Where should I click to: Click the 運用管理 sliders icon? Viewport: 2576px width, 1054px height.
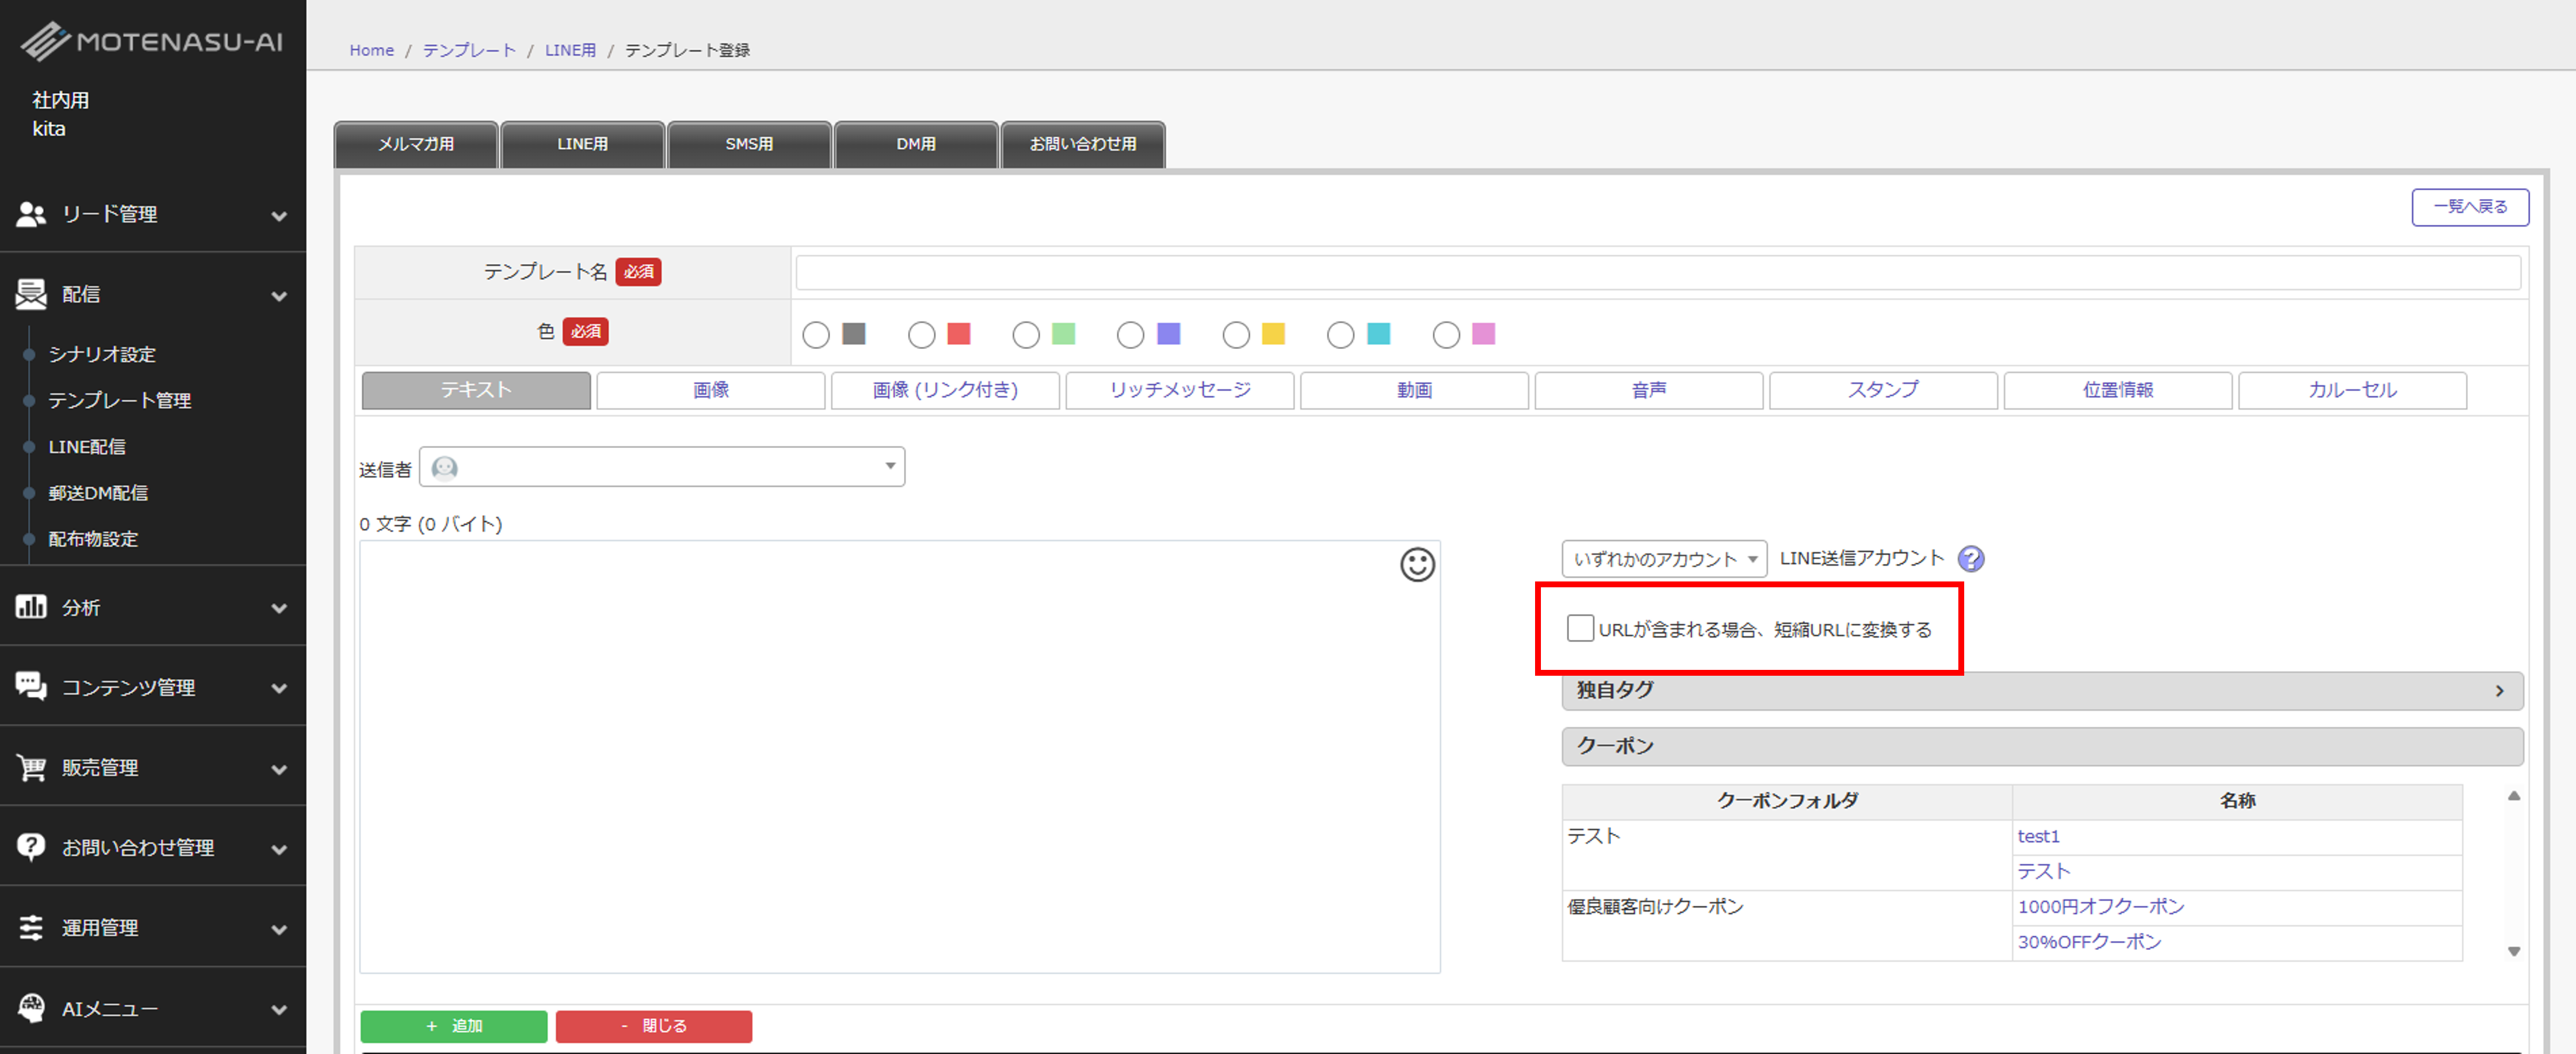click(31, 927)
